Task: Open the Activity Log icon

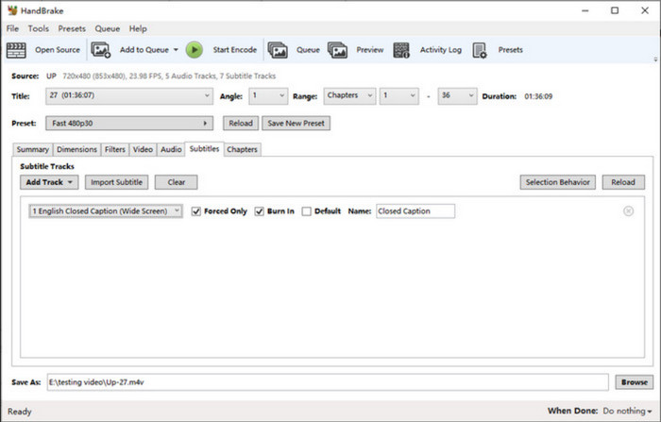Action: pyautogui.click(x=401, y=50)
